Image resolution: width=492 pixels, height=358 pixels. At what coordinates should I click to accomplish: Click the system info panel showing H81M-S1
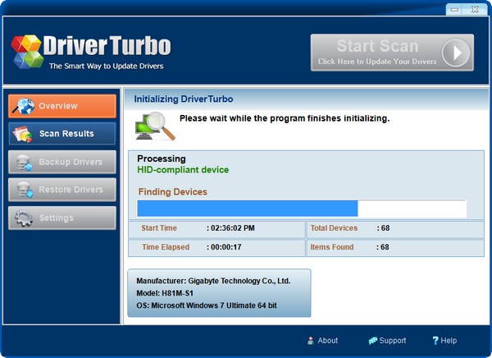pos(219,293)
